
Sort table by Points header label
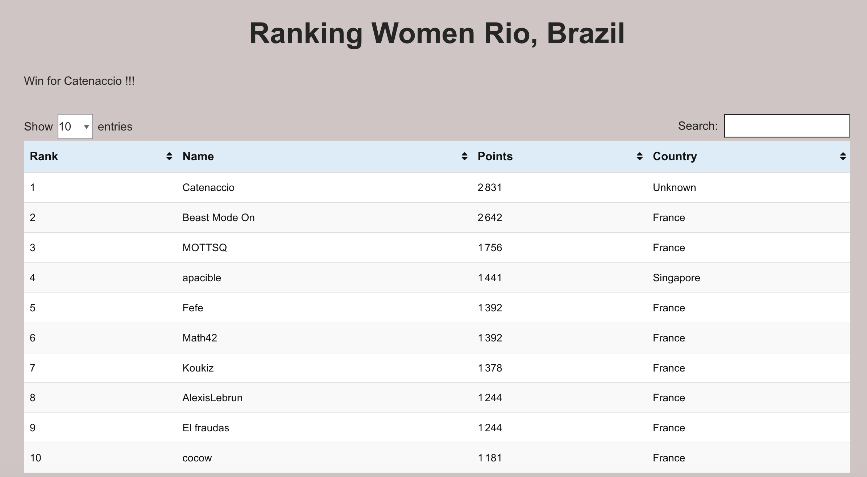coord(495,156)
